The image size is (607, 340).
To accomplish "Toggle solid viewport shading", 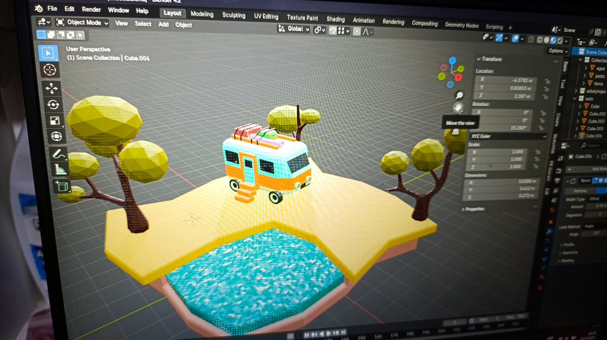I will pos(547,40).
